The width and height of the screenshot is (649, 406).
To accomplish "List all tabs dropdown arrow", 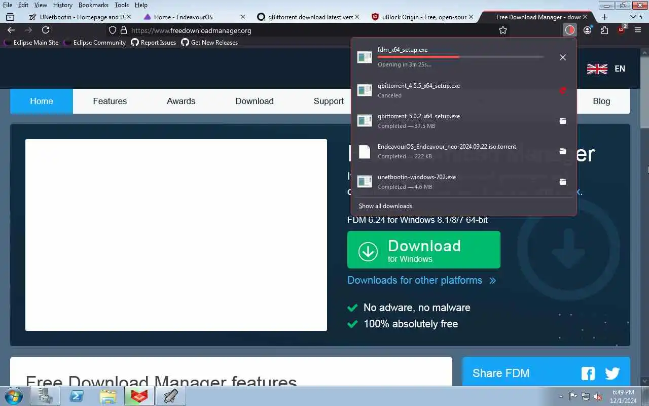I will click(x=633, y=17).
